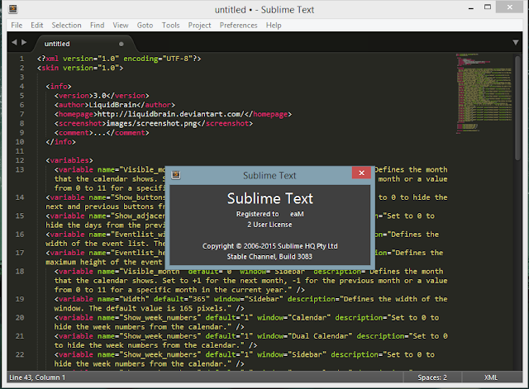This screenshot has height=389, width=529.
Task: Click the Copyright 2006-2015 Sublime HQ text
Action: 270,246
